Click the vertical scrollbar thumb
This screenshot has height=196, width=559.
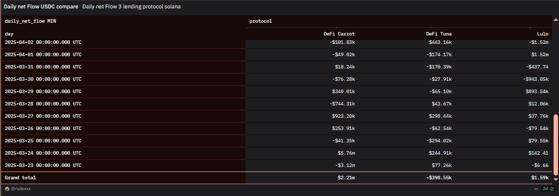coord(556,145)
